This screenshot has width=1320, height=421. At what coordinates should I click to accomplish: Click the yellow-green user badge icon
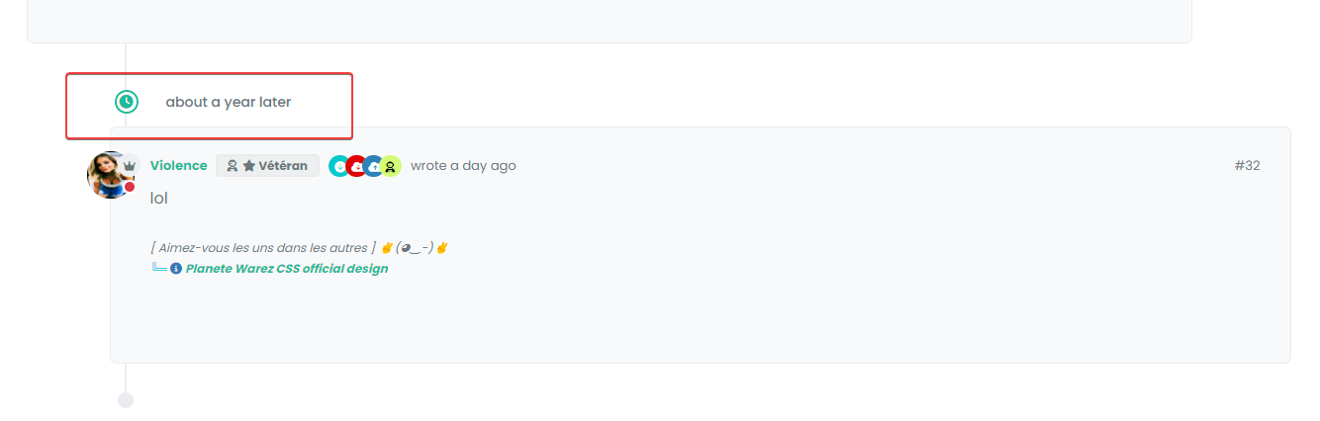pos(391,166)
